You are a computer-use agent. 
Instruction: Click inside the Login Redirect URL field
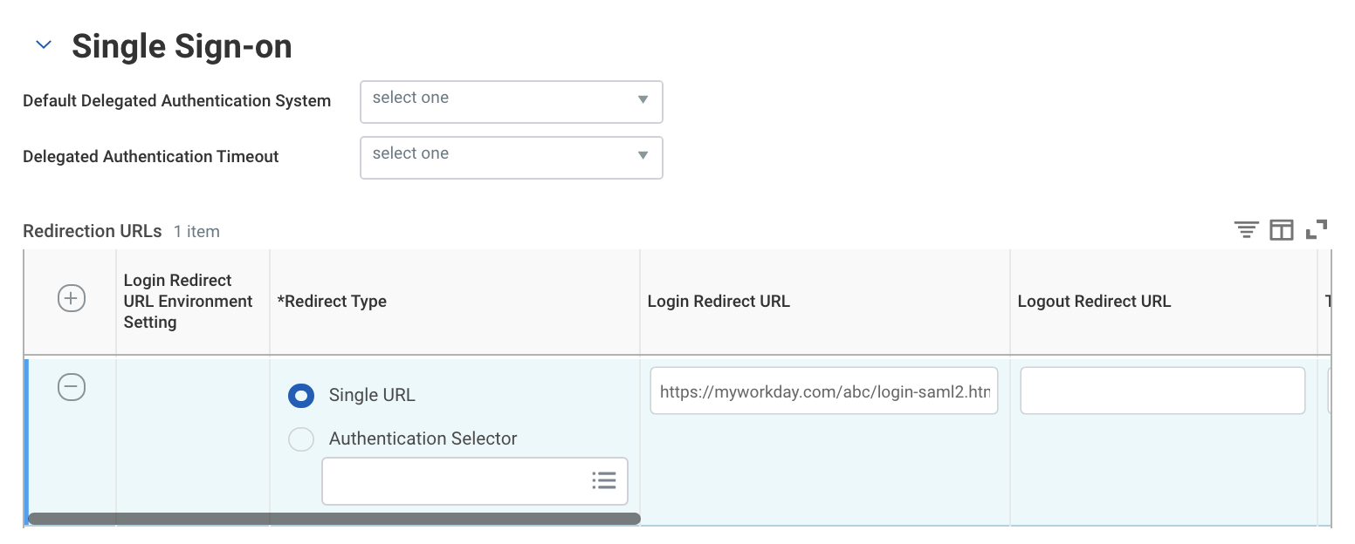(823, 391)
